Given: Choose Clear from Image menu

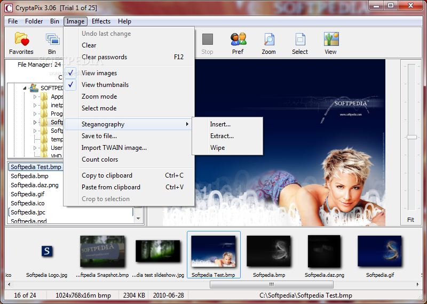Looking at the screenshot, I should pyautogui.click(x=129, y=45).
